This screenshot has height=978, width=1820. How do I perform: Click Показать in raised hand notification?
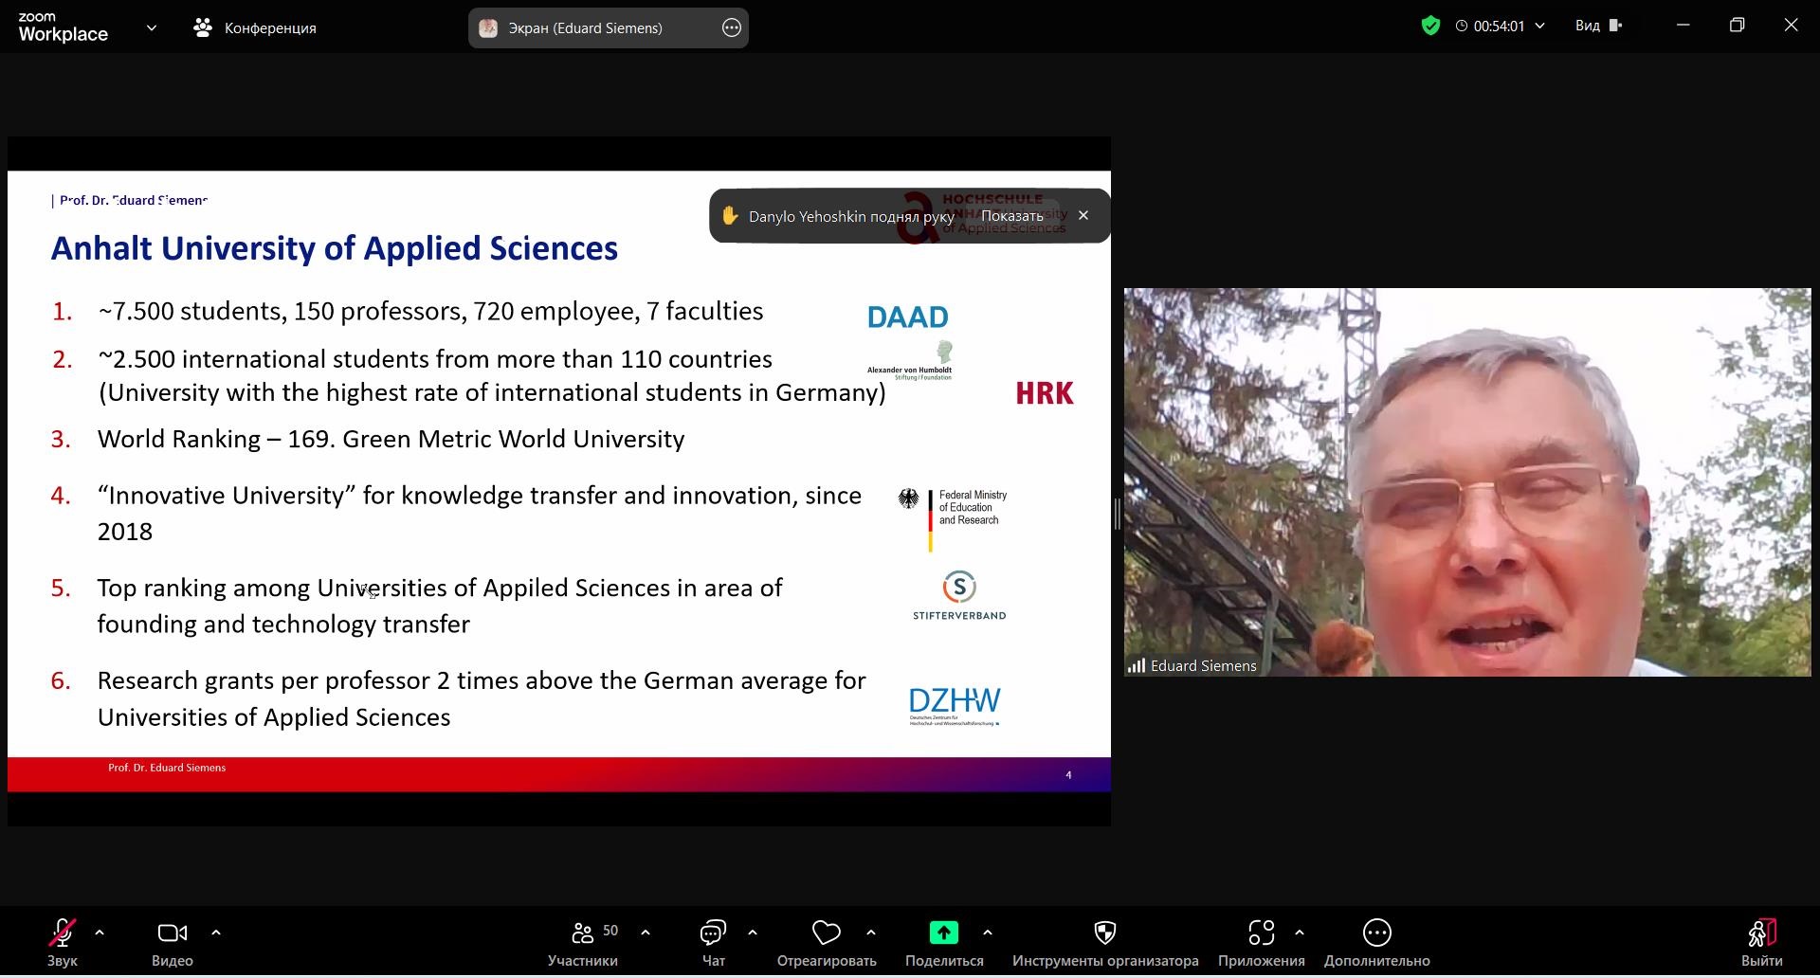tap(1011, 216)
